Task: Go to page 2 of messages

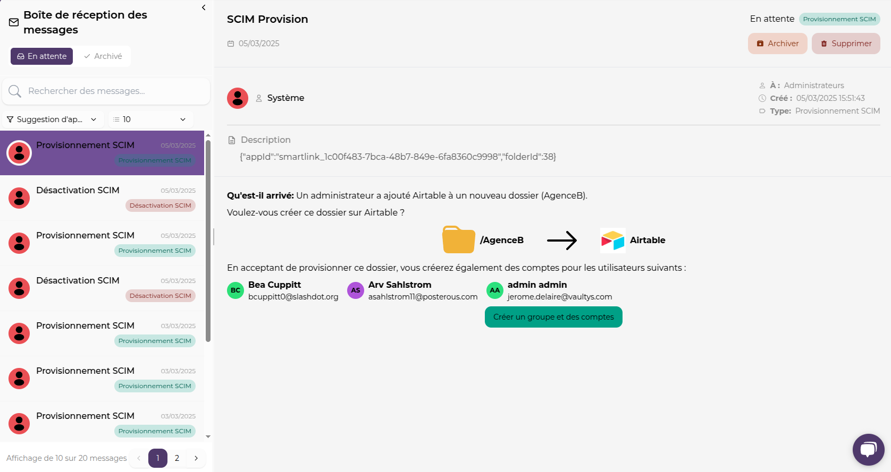Action: pyautogui.click(x=177, y=458)
